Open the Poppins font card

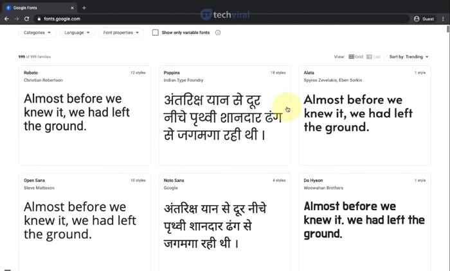pyautogui.click(x=225, y=115)
